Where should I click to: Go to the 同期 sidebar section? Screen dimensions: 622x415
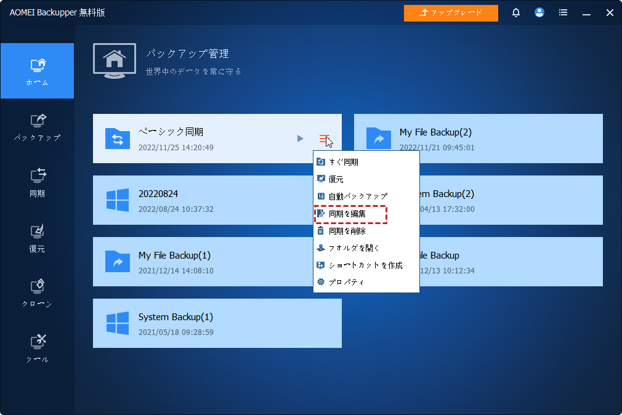tap(37, 182)
